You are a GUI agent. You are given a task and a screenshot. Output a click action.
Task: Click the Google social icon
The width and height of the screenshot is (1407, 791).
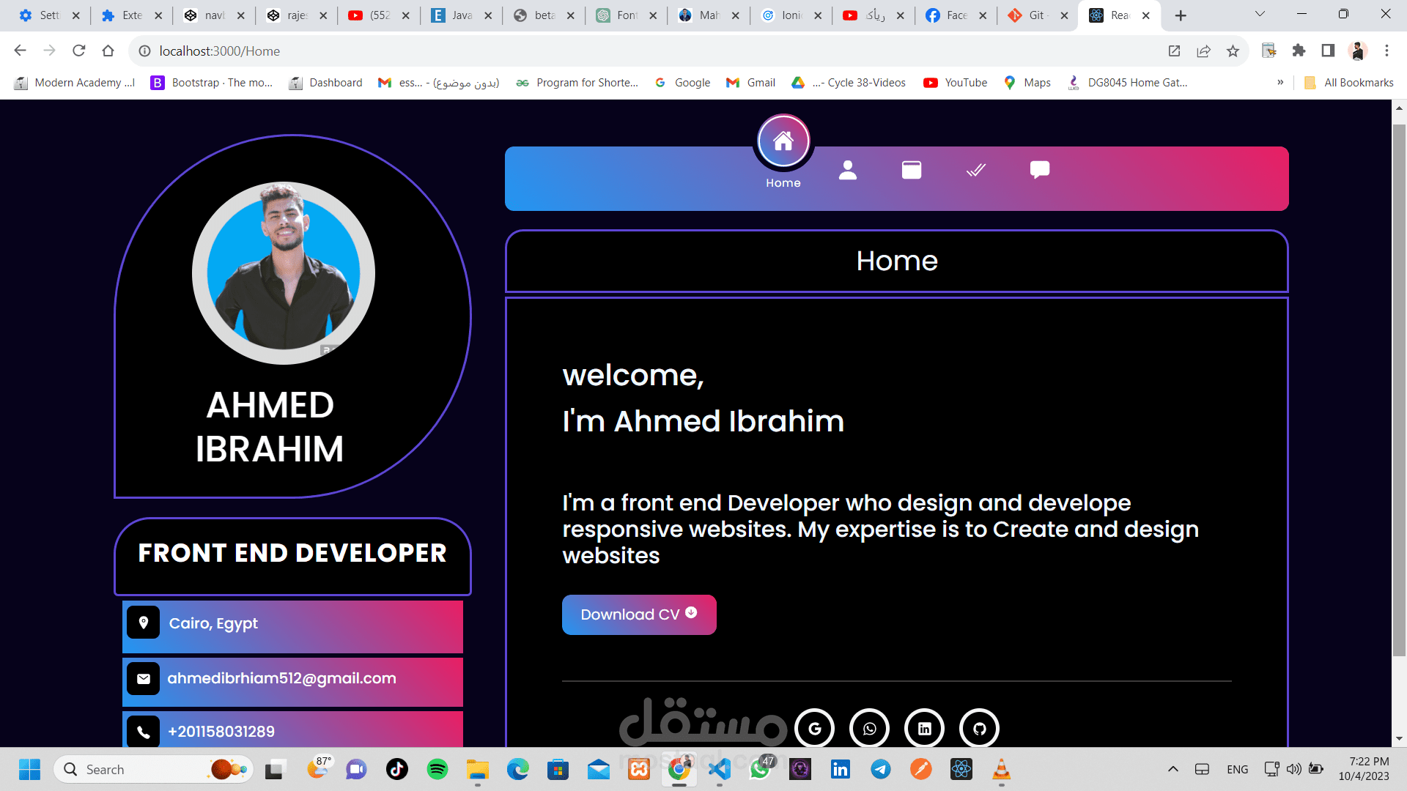(815, 728)
